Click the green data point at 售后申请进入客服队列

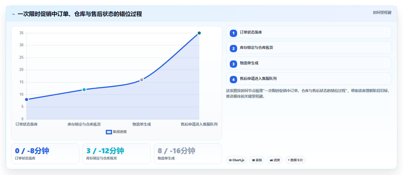click(x=199, y=33)
